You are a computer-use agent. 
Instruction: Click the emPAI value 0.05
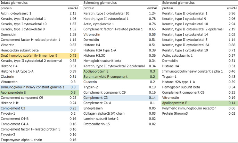point(152,108)
